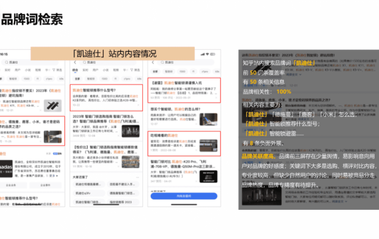Click the 凯迪仕 brand logo thumbnail in left phone
This screenshot has width=379, height=239.
pos(6,169)
